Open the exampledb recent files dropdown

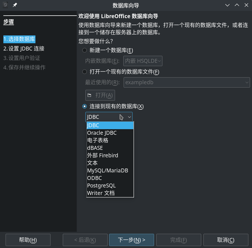[187, 82]
